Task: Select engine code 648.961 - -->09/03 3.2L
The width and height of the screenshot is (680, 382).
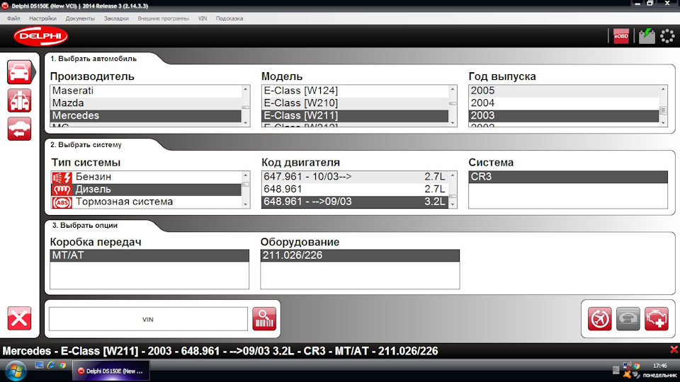Action: [x=355, y=202]
